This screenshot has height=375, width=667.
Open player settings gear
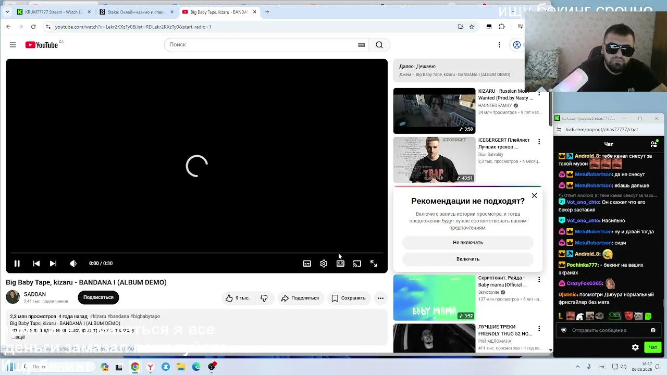[x=324, y=264]
